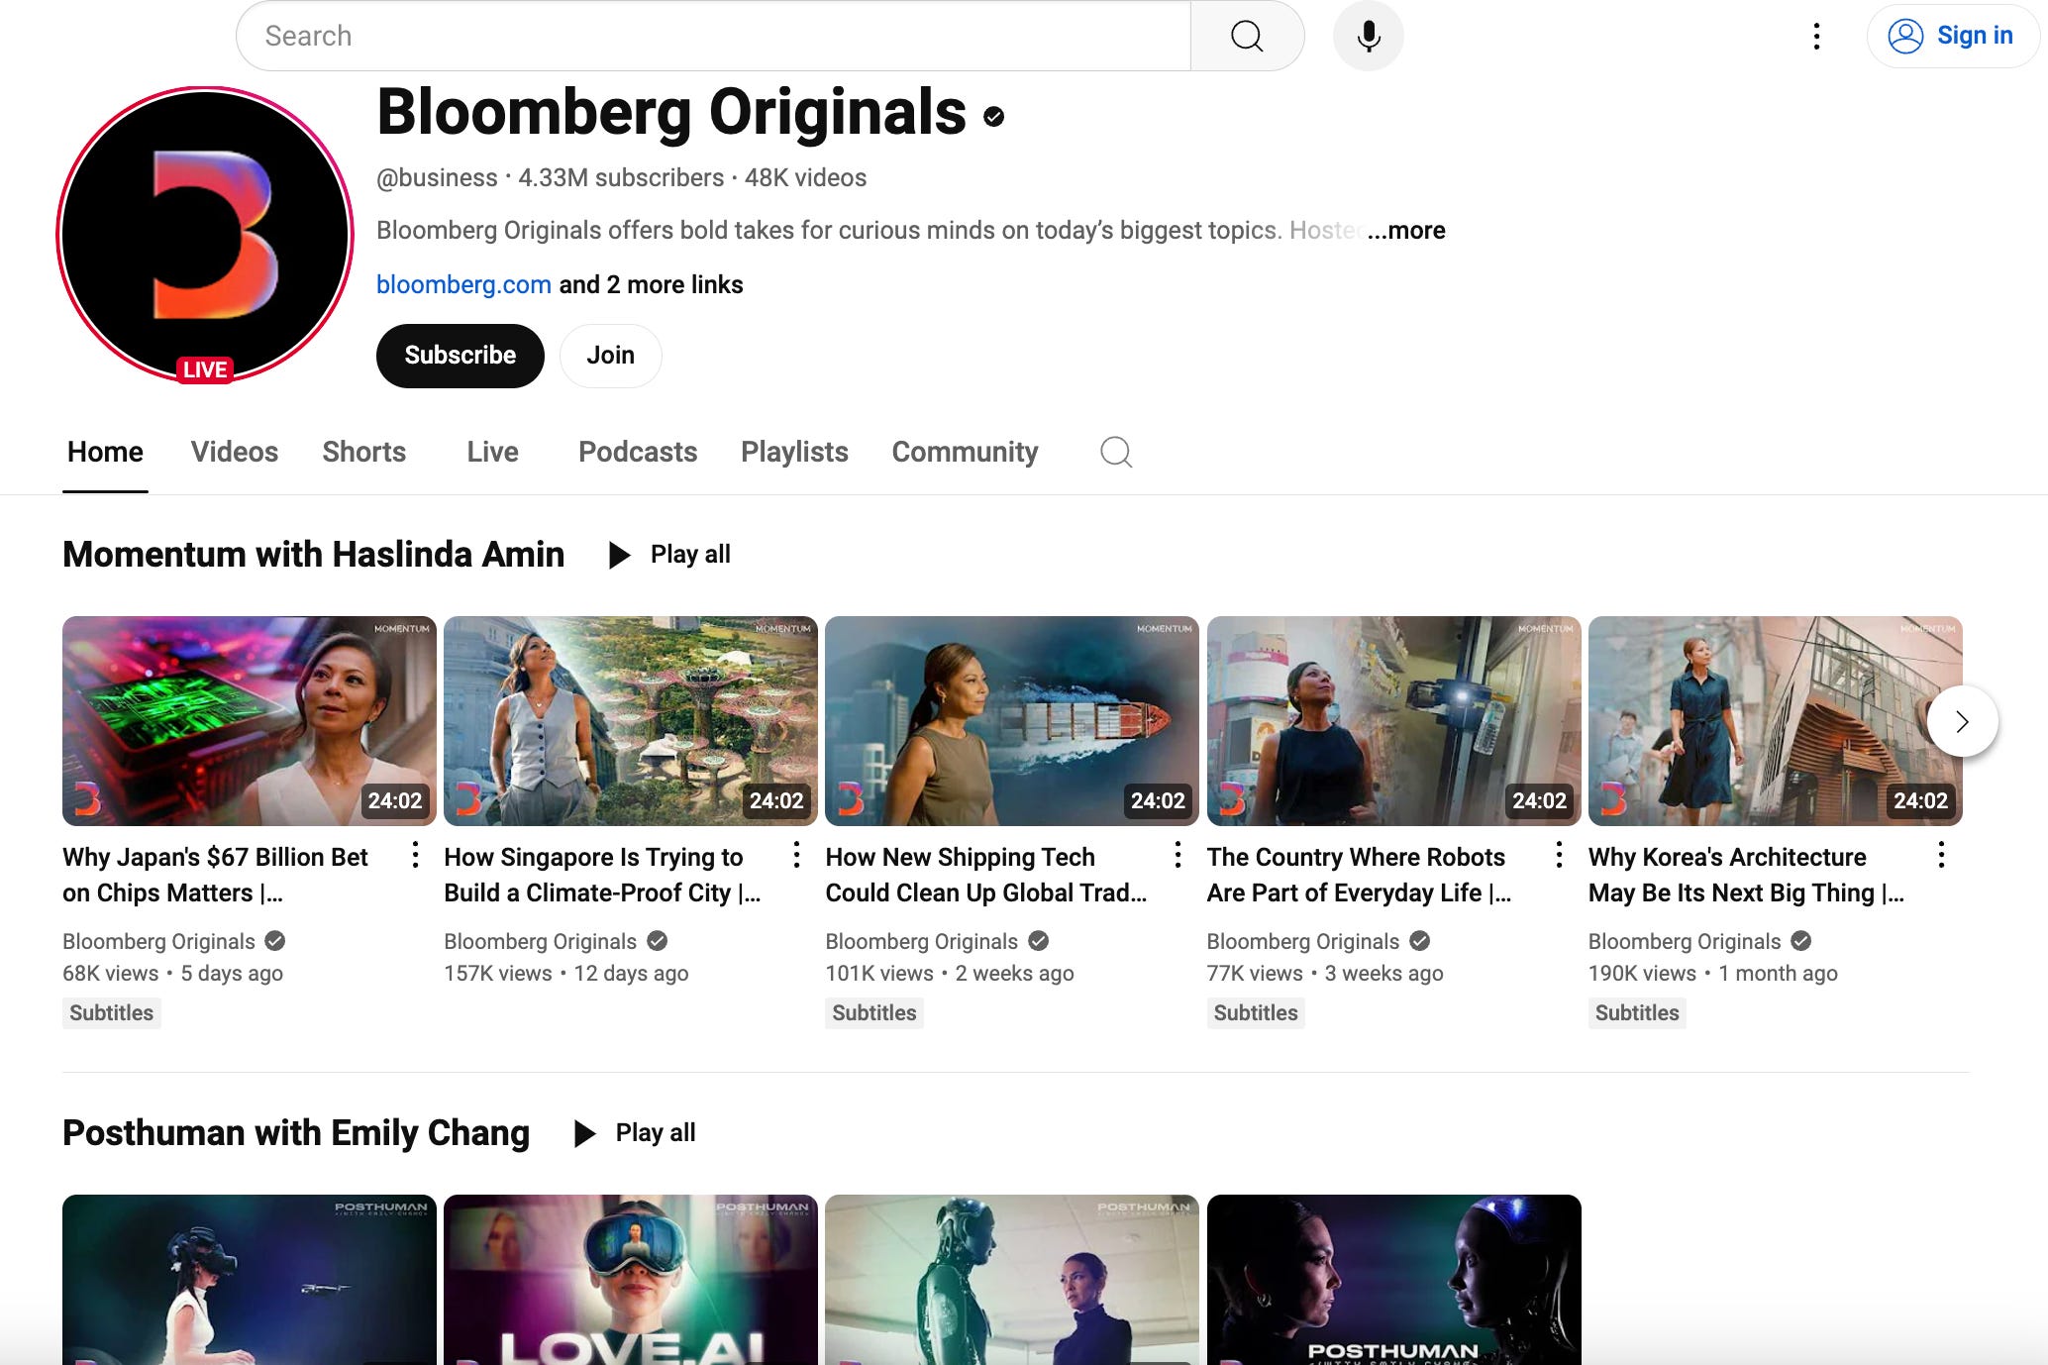Switch to the Shorts tab
The width and height of the screenshot is (2048, 1365).
(364, 453)
